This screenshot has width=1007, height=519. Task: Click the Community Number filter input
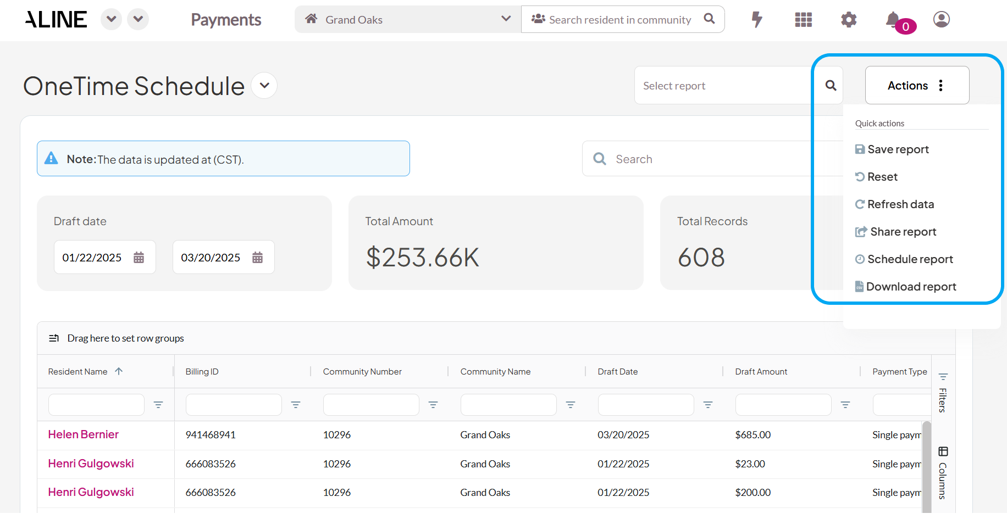[x=371, y=405]
